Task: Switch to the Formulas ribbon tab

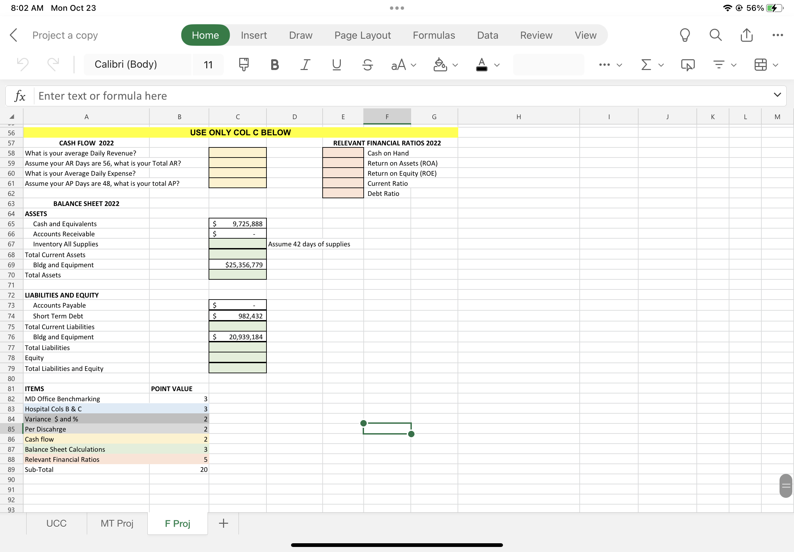Action: pos(434,35)
